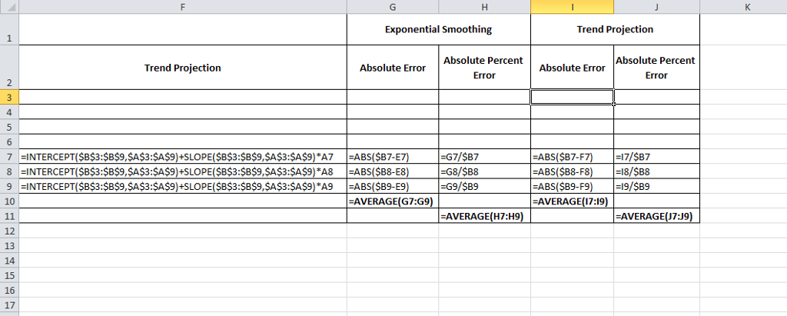Screen dimensions: 787x316
Task: Select row 10 header
Action: [9, 201]
